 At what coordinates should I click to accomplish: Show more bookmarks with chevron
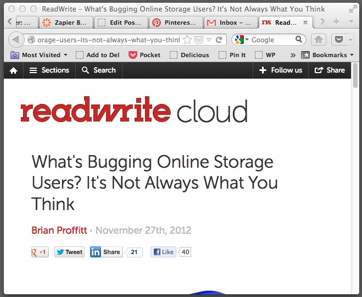pyautogui.click(x=293, y=55)
